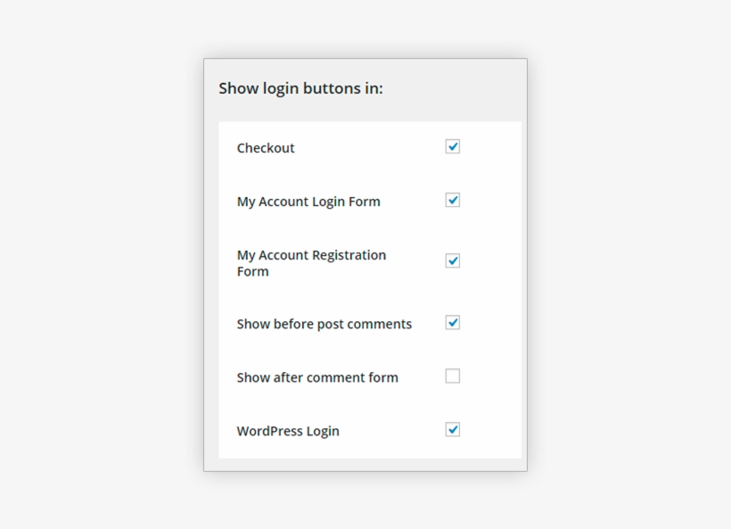
Task: Click the WordPress Login label text
Action: (288, 431)
